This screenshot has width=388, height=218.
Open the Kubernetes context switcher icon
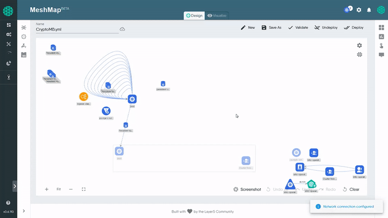(347, 10)
